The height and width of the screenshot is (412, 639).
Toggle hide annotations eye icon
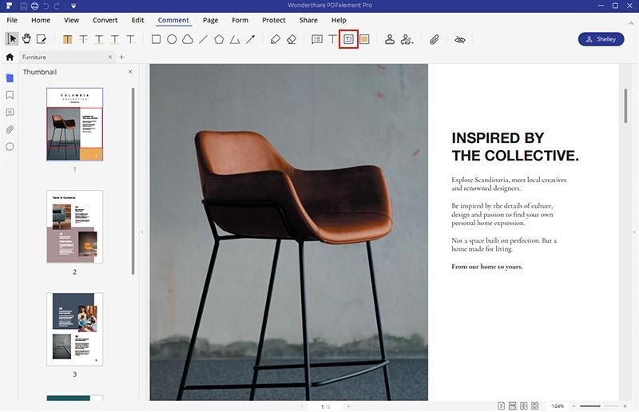click(460, 40)
